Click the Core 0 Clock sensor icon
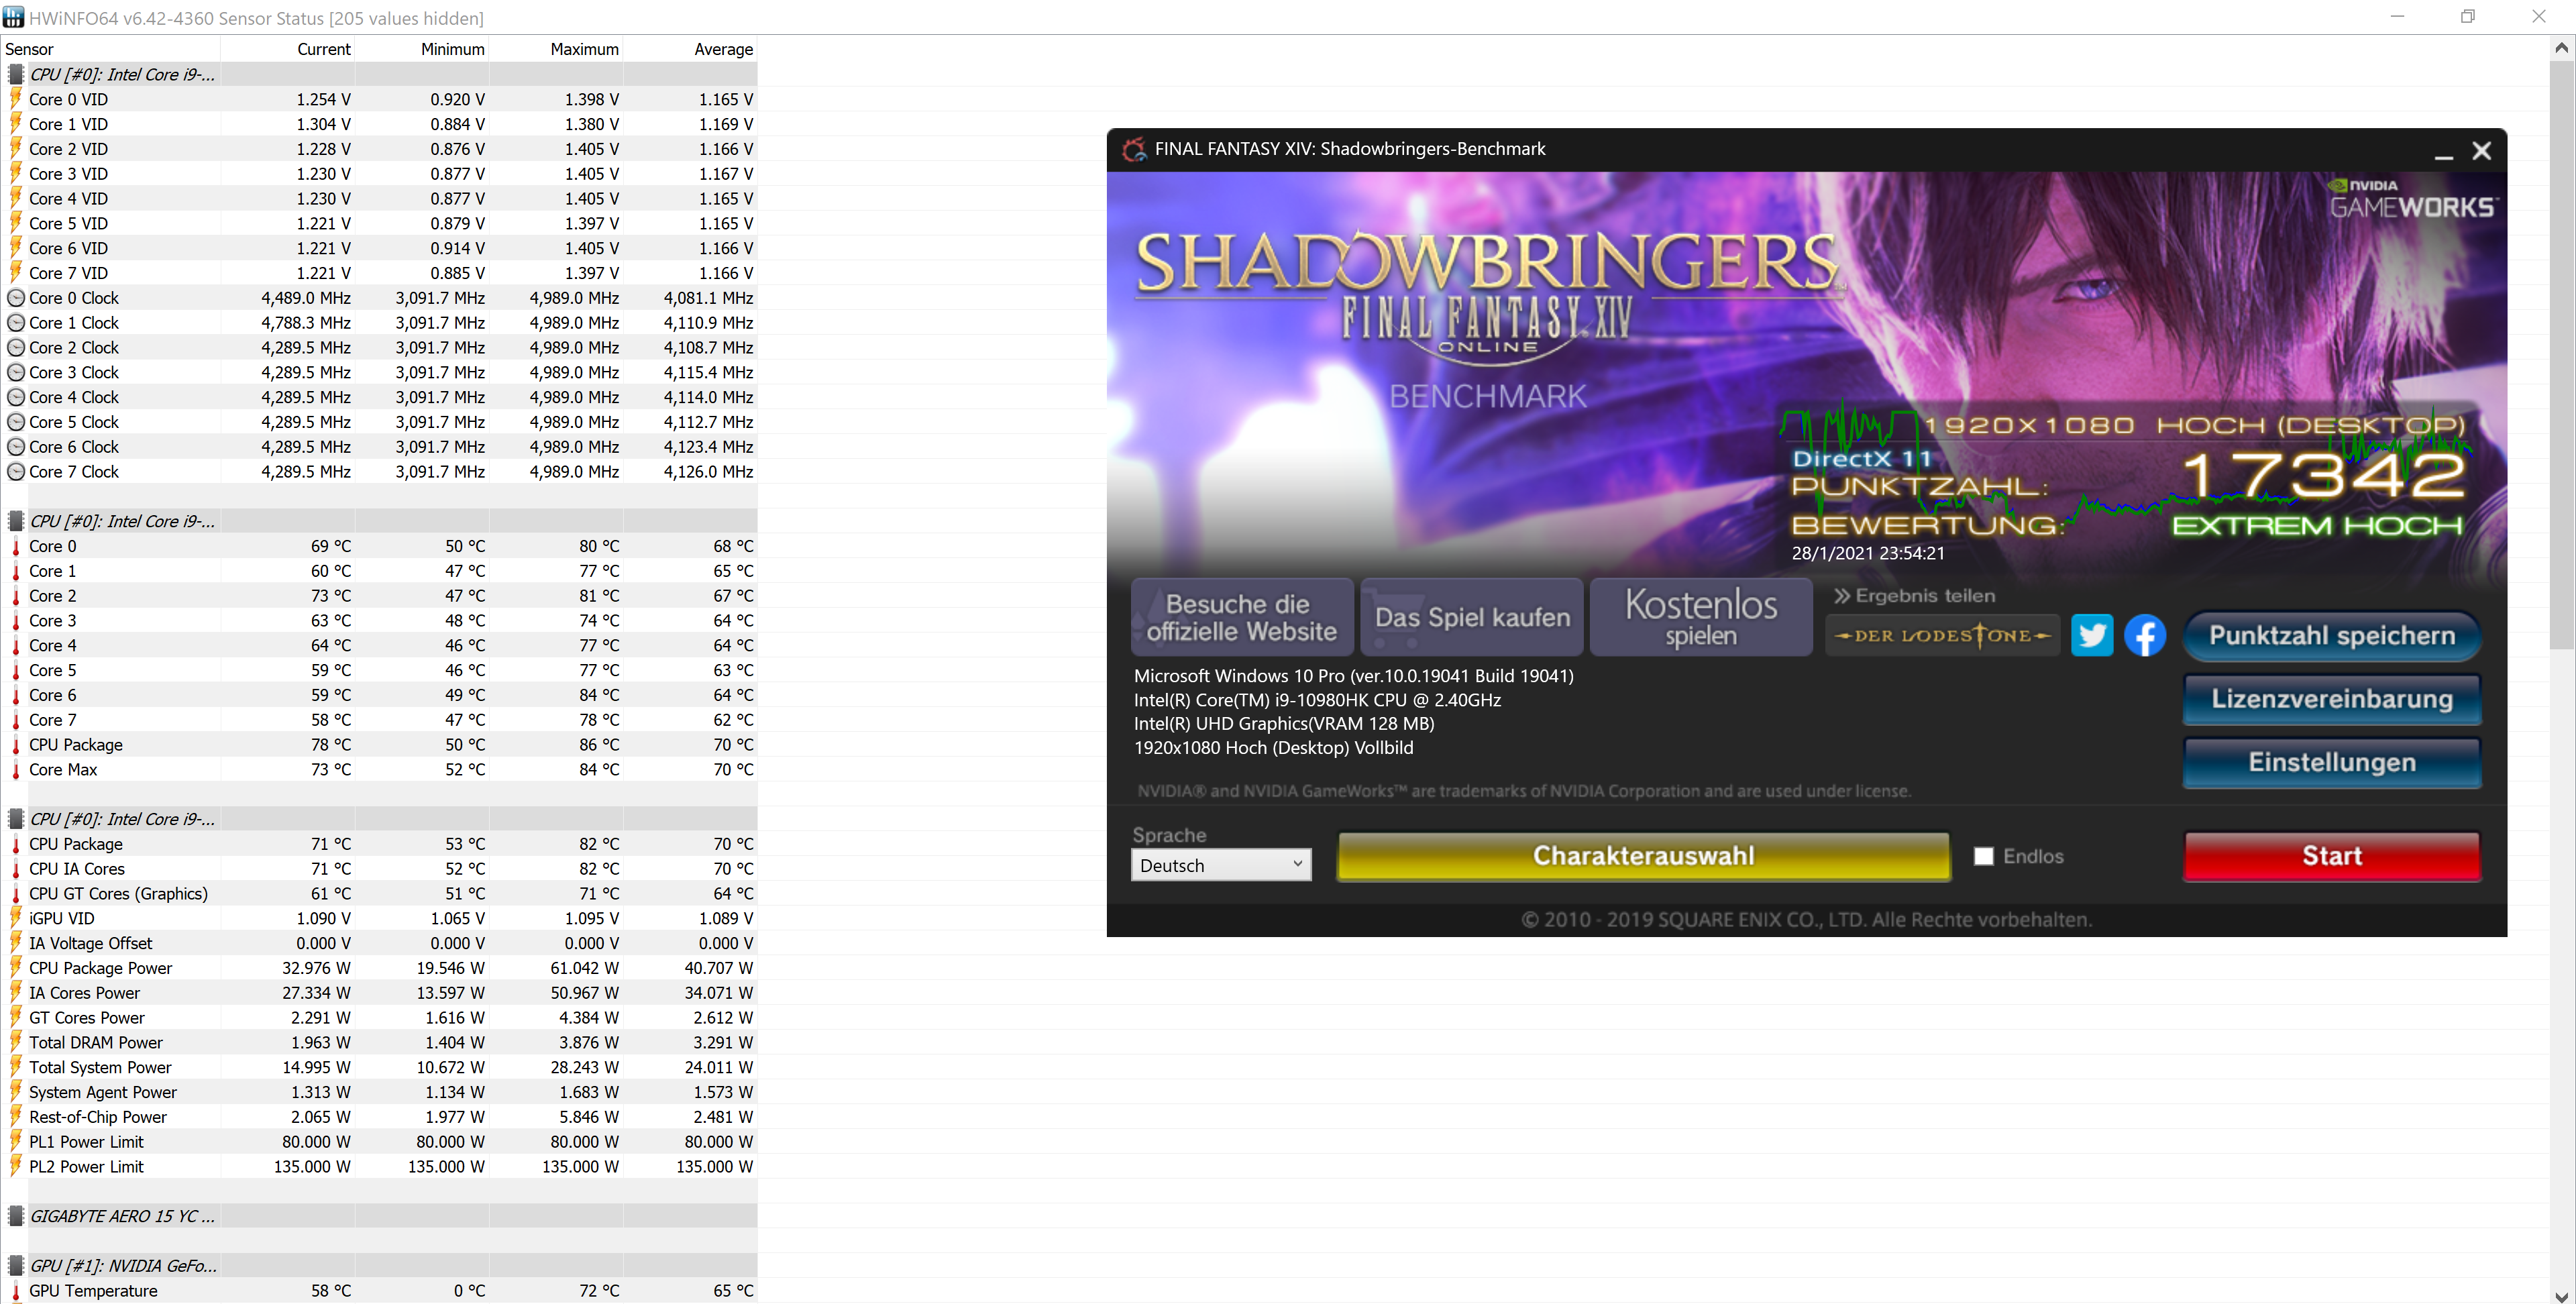 16,298
